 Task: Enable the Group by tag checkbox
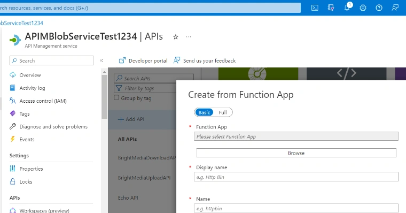[x=116, y=97]
